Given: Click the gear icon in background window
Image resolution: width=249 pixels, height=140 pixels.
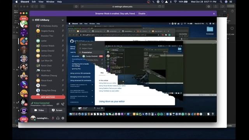Looking at the screenshot, I should 232,28.
